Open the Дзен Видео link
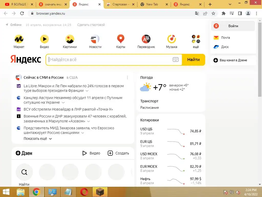Screen dimensions: 262x197 pos(91,153)
